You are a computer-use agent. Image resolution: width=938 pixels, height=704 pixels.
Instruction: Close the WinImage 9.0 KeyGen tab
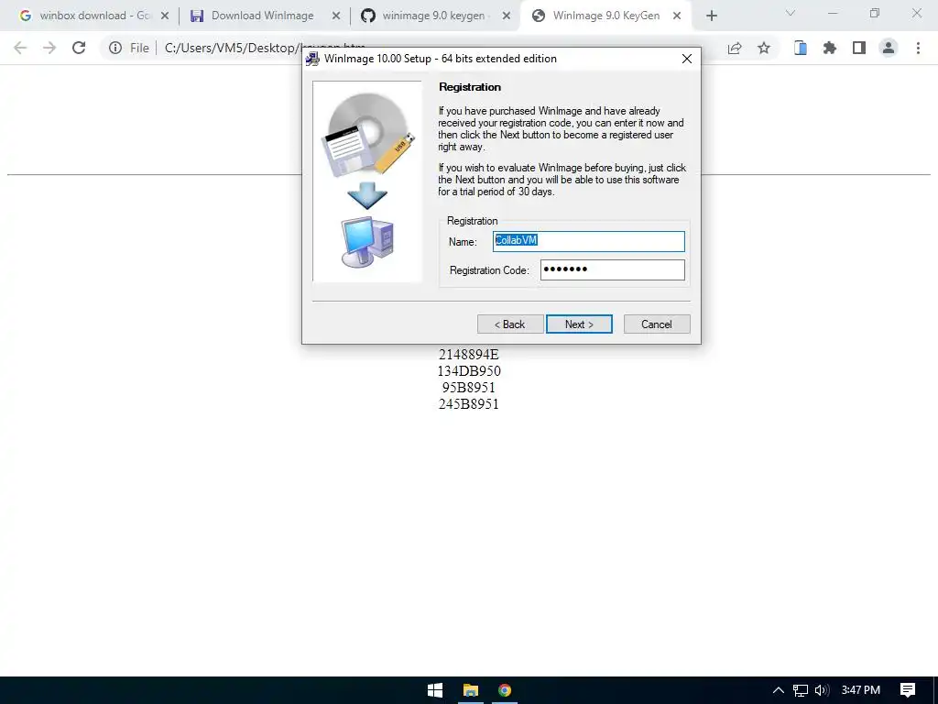(677, 16)
